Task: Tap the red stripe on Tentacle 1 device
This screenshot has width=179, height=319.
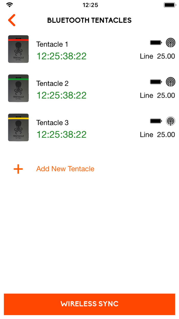Action: (x=18, y=39)
